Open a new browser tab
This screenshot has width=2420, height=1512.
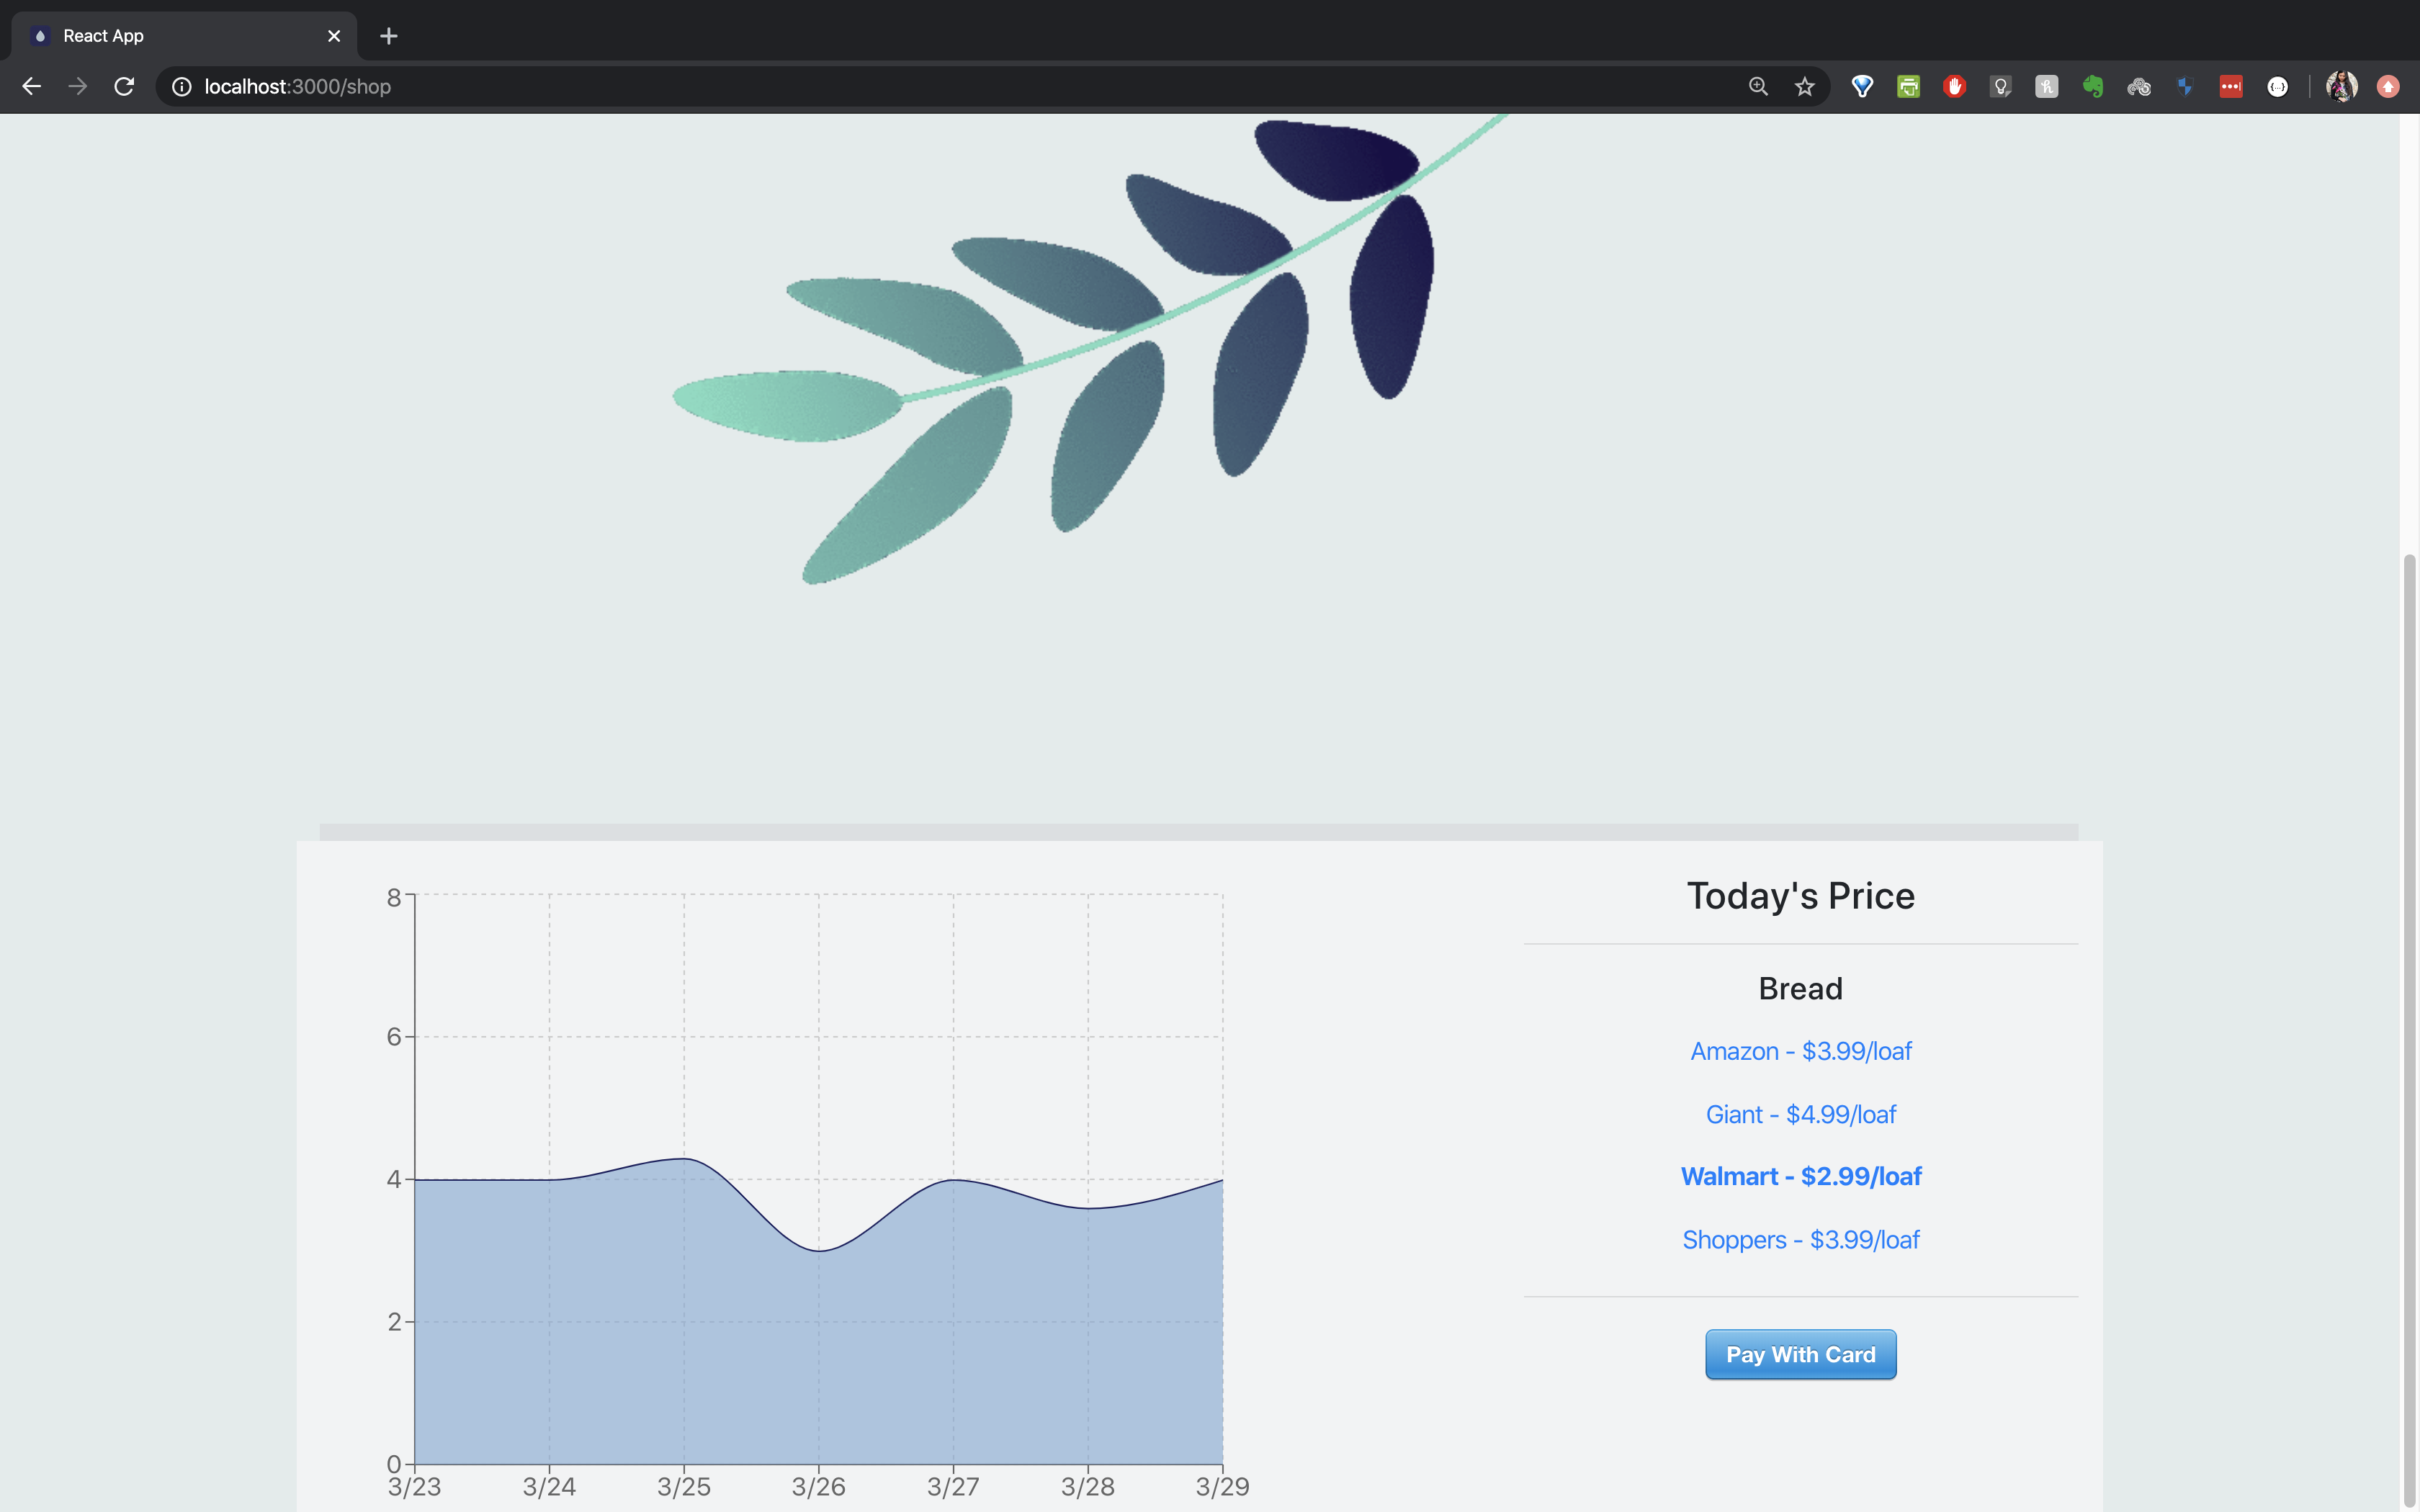pos(389,36)
